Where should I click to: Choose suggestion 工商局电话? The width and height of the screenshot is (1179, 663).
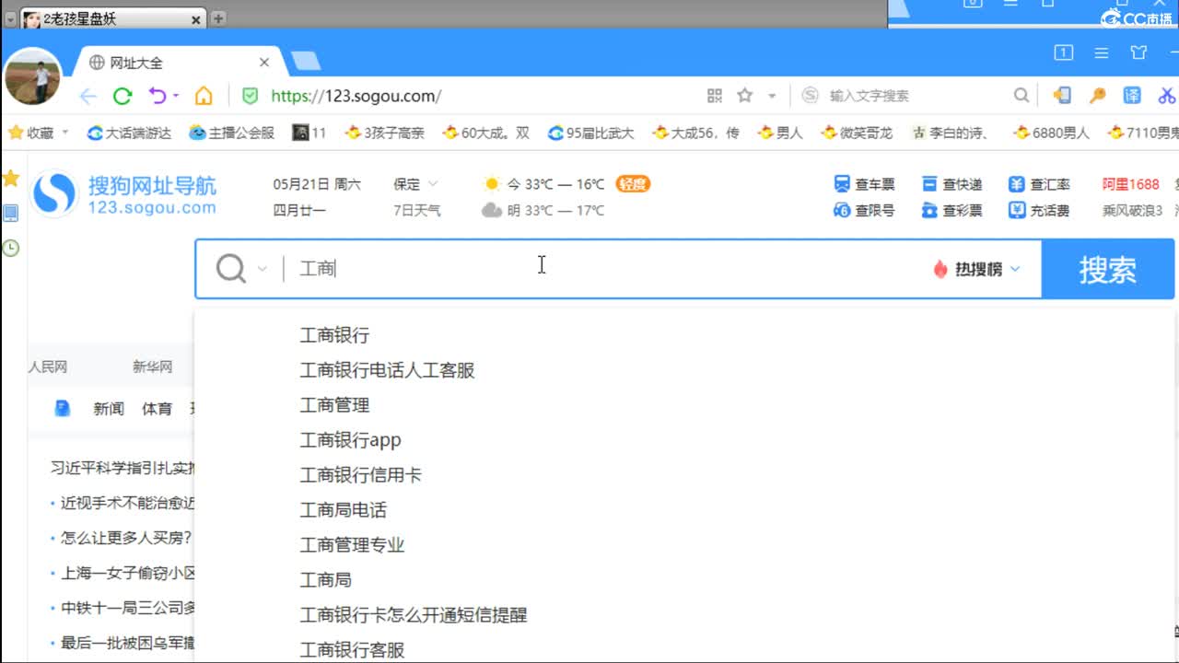344,510
